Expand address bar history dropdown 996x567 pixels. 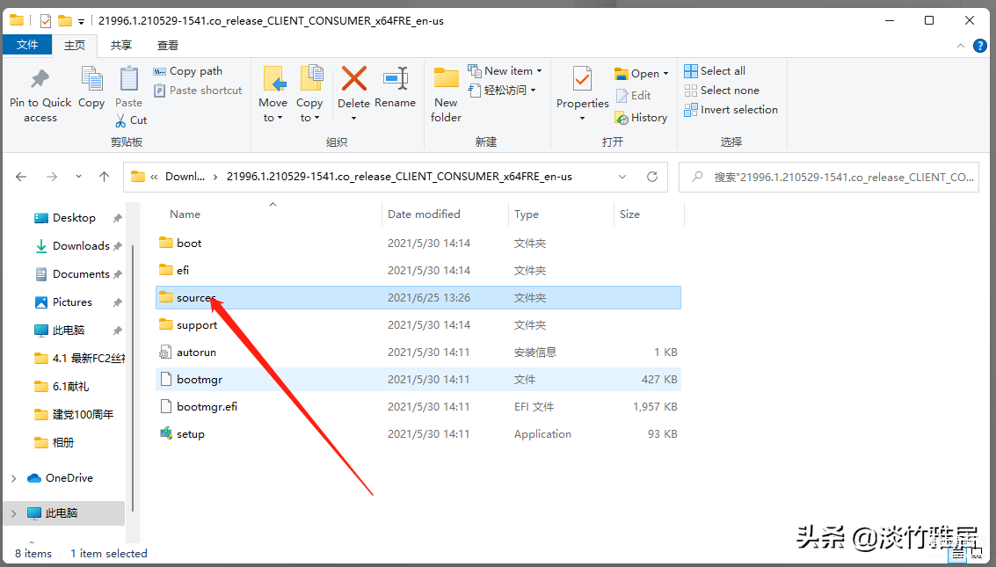622,177
